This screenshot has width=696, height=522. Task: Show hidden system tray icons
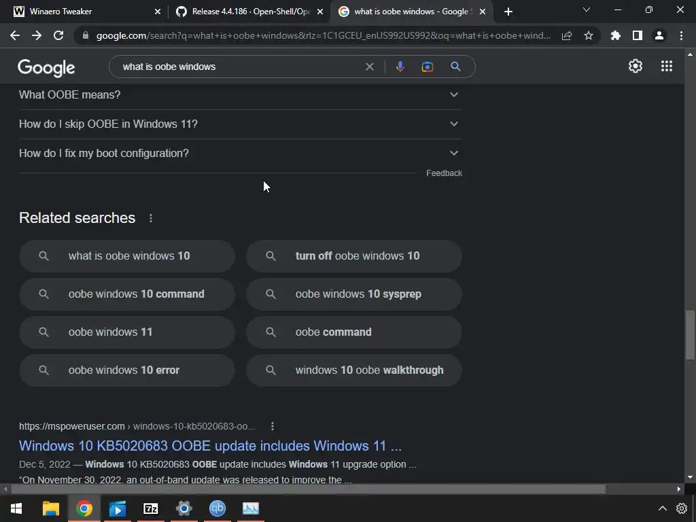(662, 508)
